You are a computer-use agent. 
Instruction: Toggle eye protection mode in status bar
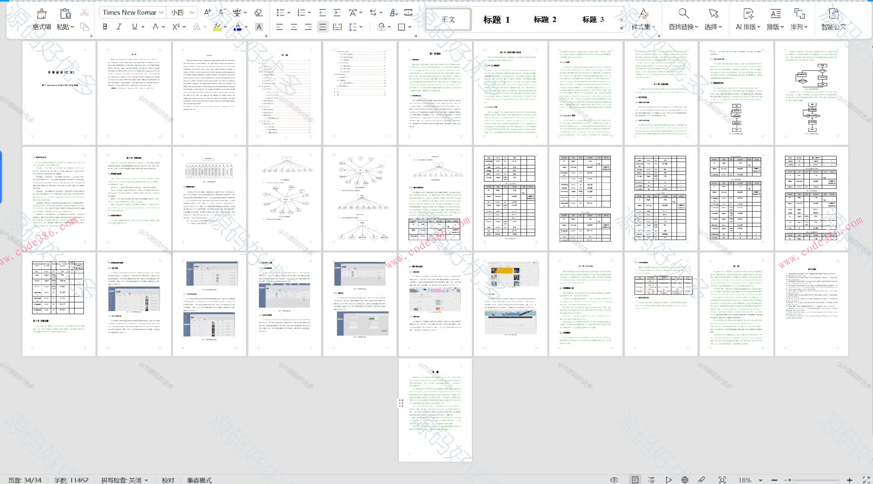(x=614, y=480)
